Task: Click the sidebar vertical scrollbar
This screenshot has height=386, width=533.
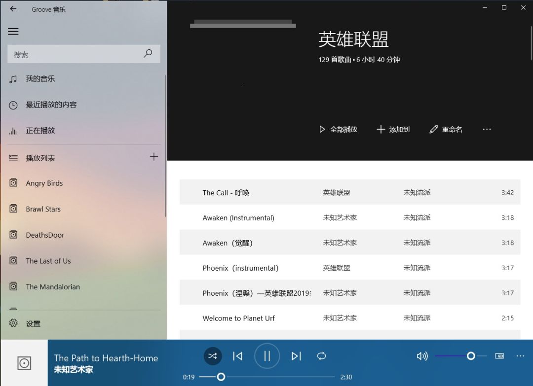Action: pos(165,146)
